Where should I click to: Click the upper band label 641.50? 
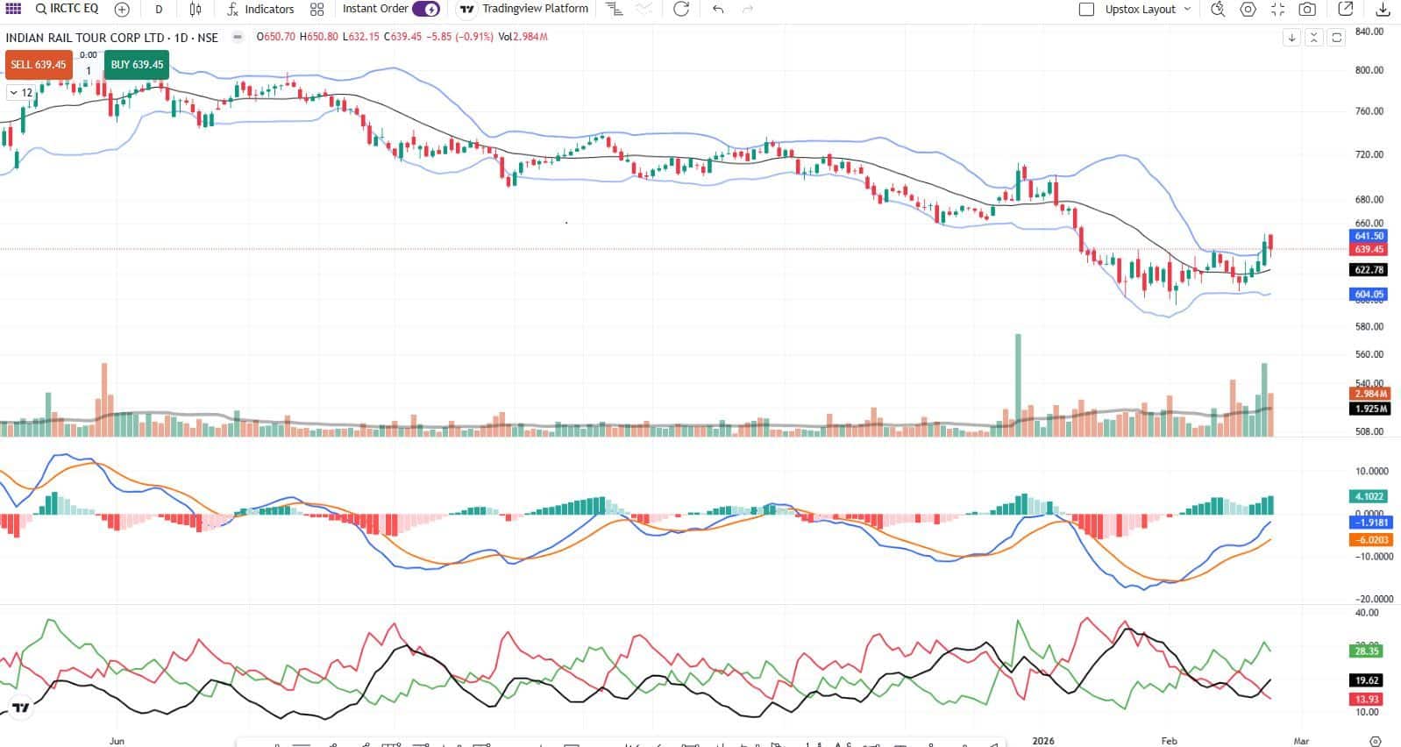(x=1369, y=236)
